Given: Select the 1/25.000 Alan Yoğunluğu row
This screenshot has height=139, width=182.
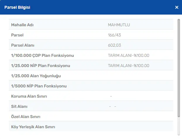Looking at the screenshot, I should tap(91, 76).
